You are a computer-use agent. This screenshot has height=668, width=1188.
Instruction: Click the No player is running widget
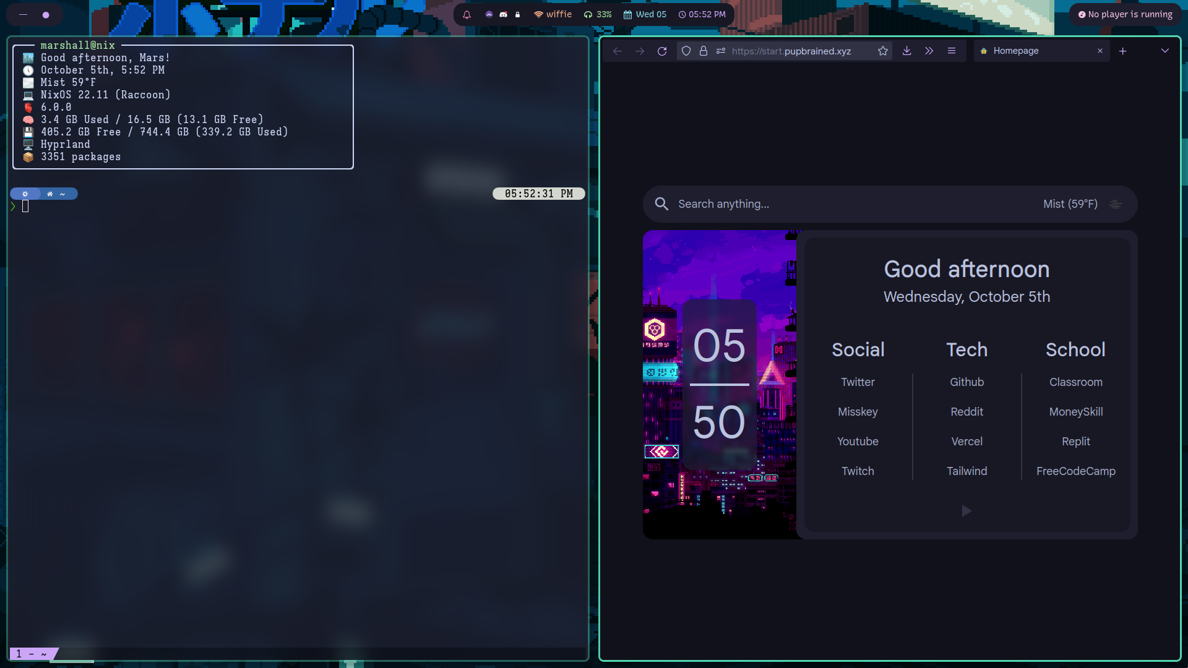coord(1125,14)
